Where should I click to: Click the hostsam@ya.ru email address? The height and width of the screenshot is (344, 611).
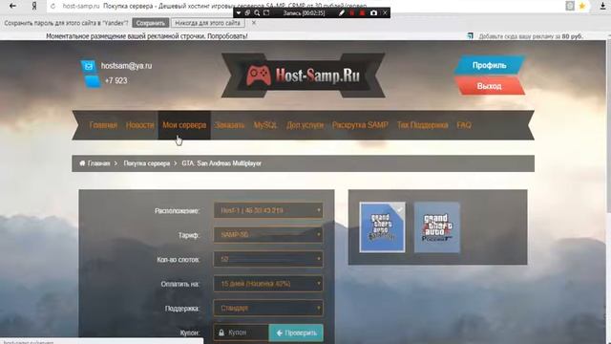(126, 66)
